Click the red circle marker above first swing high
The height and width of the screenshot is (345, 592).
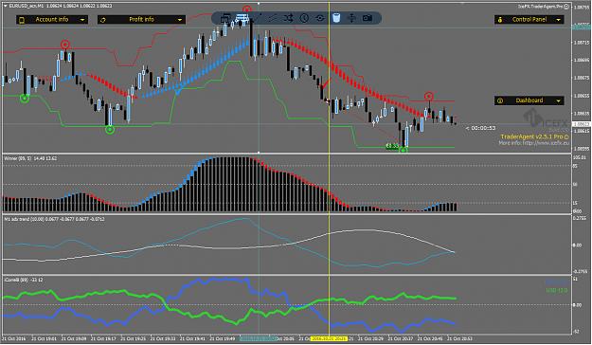65,45
